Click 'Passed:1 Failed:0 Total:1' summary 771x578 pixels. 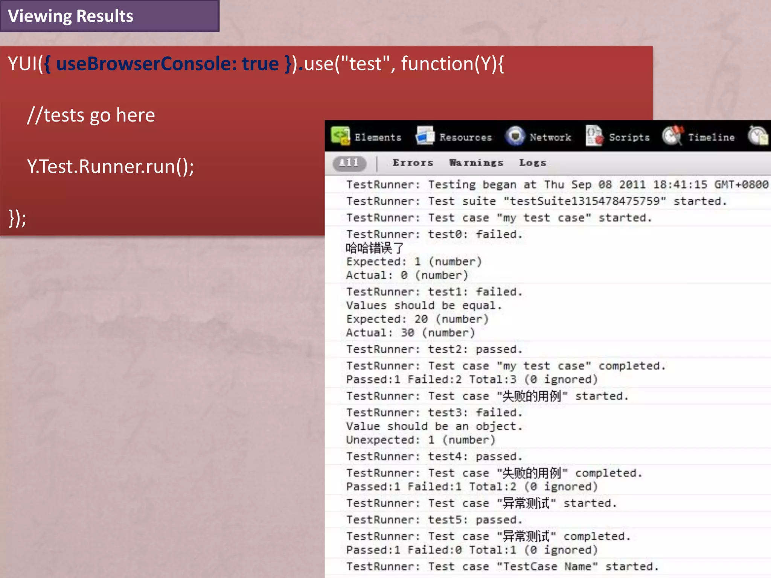click(x=472, y=550)
